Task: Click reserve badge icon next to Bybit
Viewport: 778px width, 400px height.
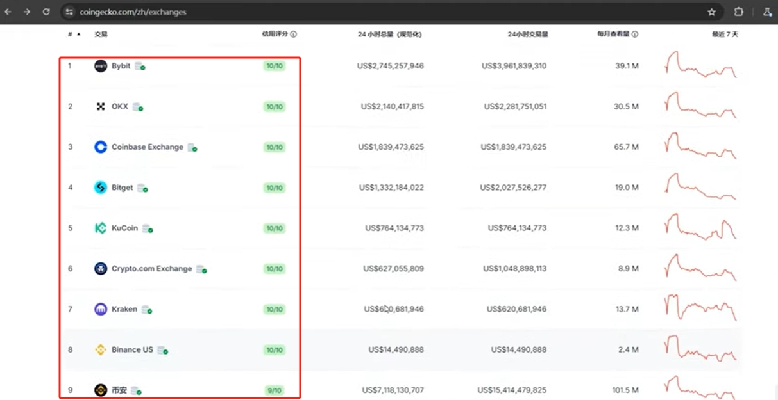Action: point(140,66)
